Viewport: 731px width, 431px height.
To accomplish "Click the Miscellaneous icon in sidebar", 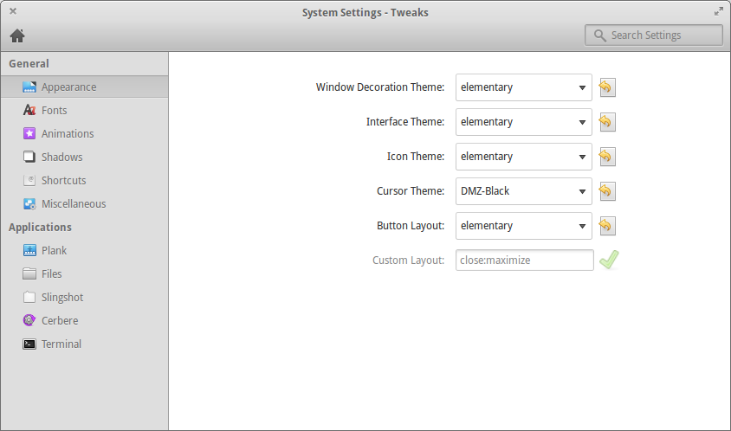I will point(29,203).
